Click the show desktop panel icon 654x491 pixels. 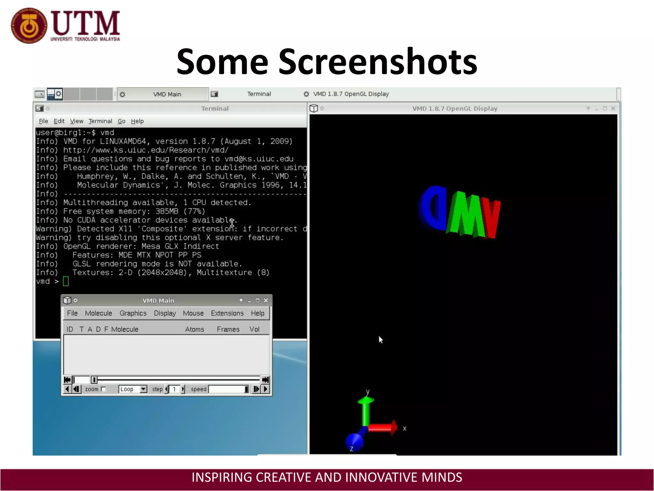(x=40, y=94)
